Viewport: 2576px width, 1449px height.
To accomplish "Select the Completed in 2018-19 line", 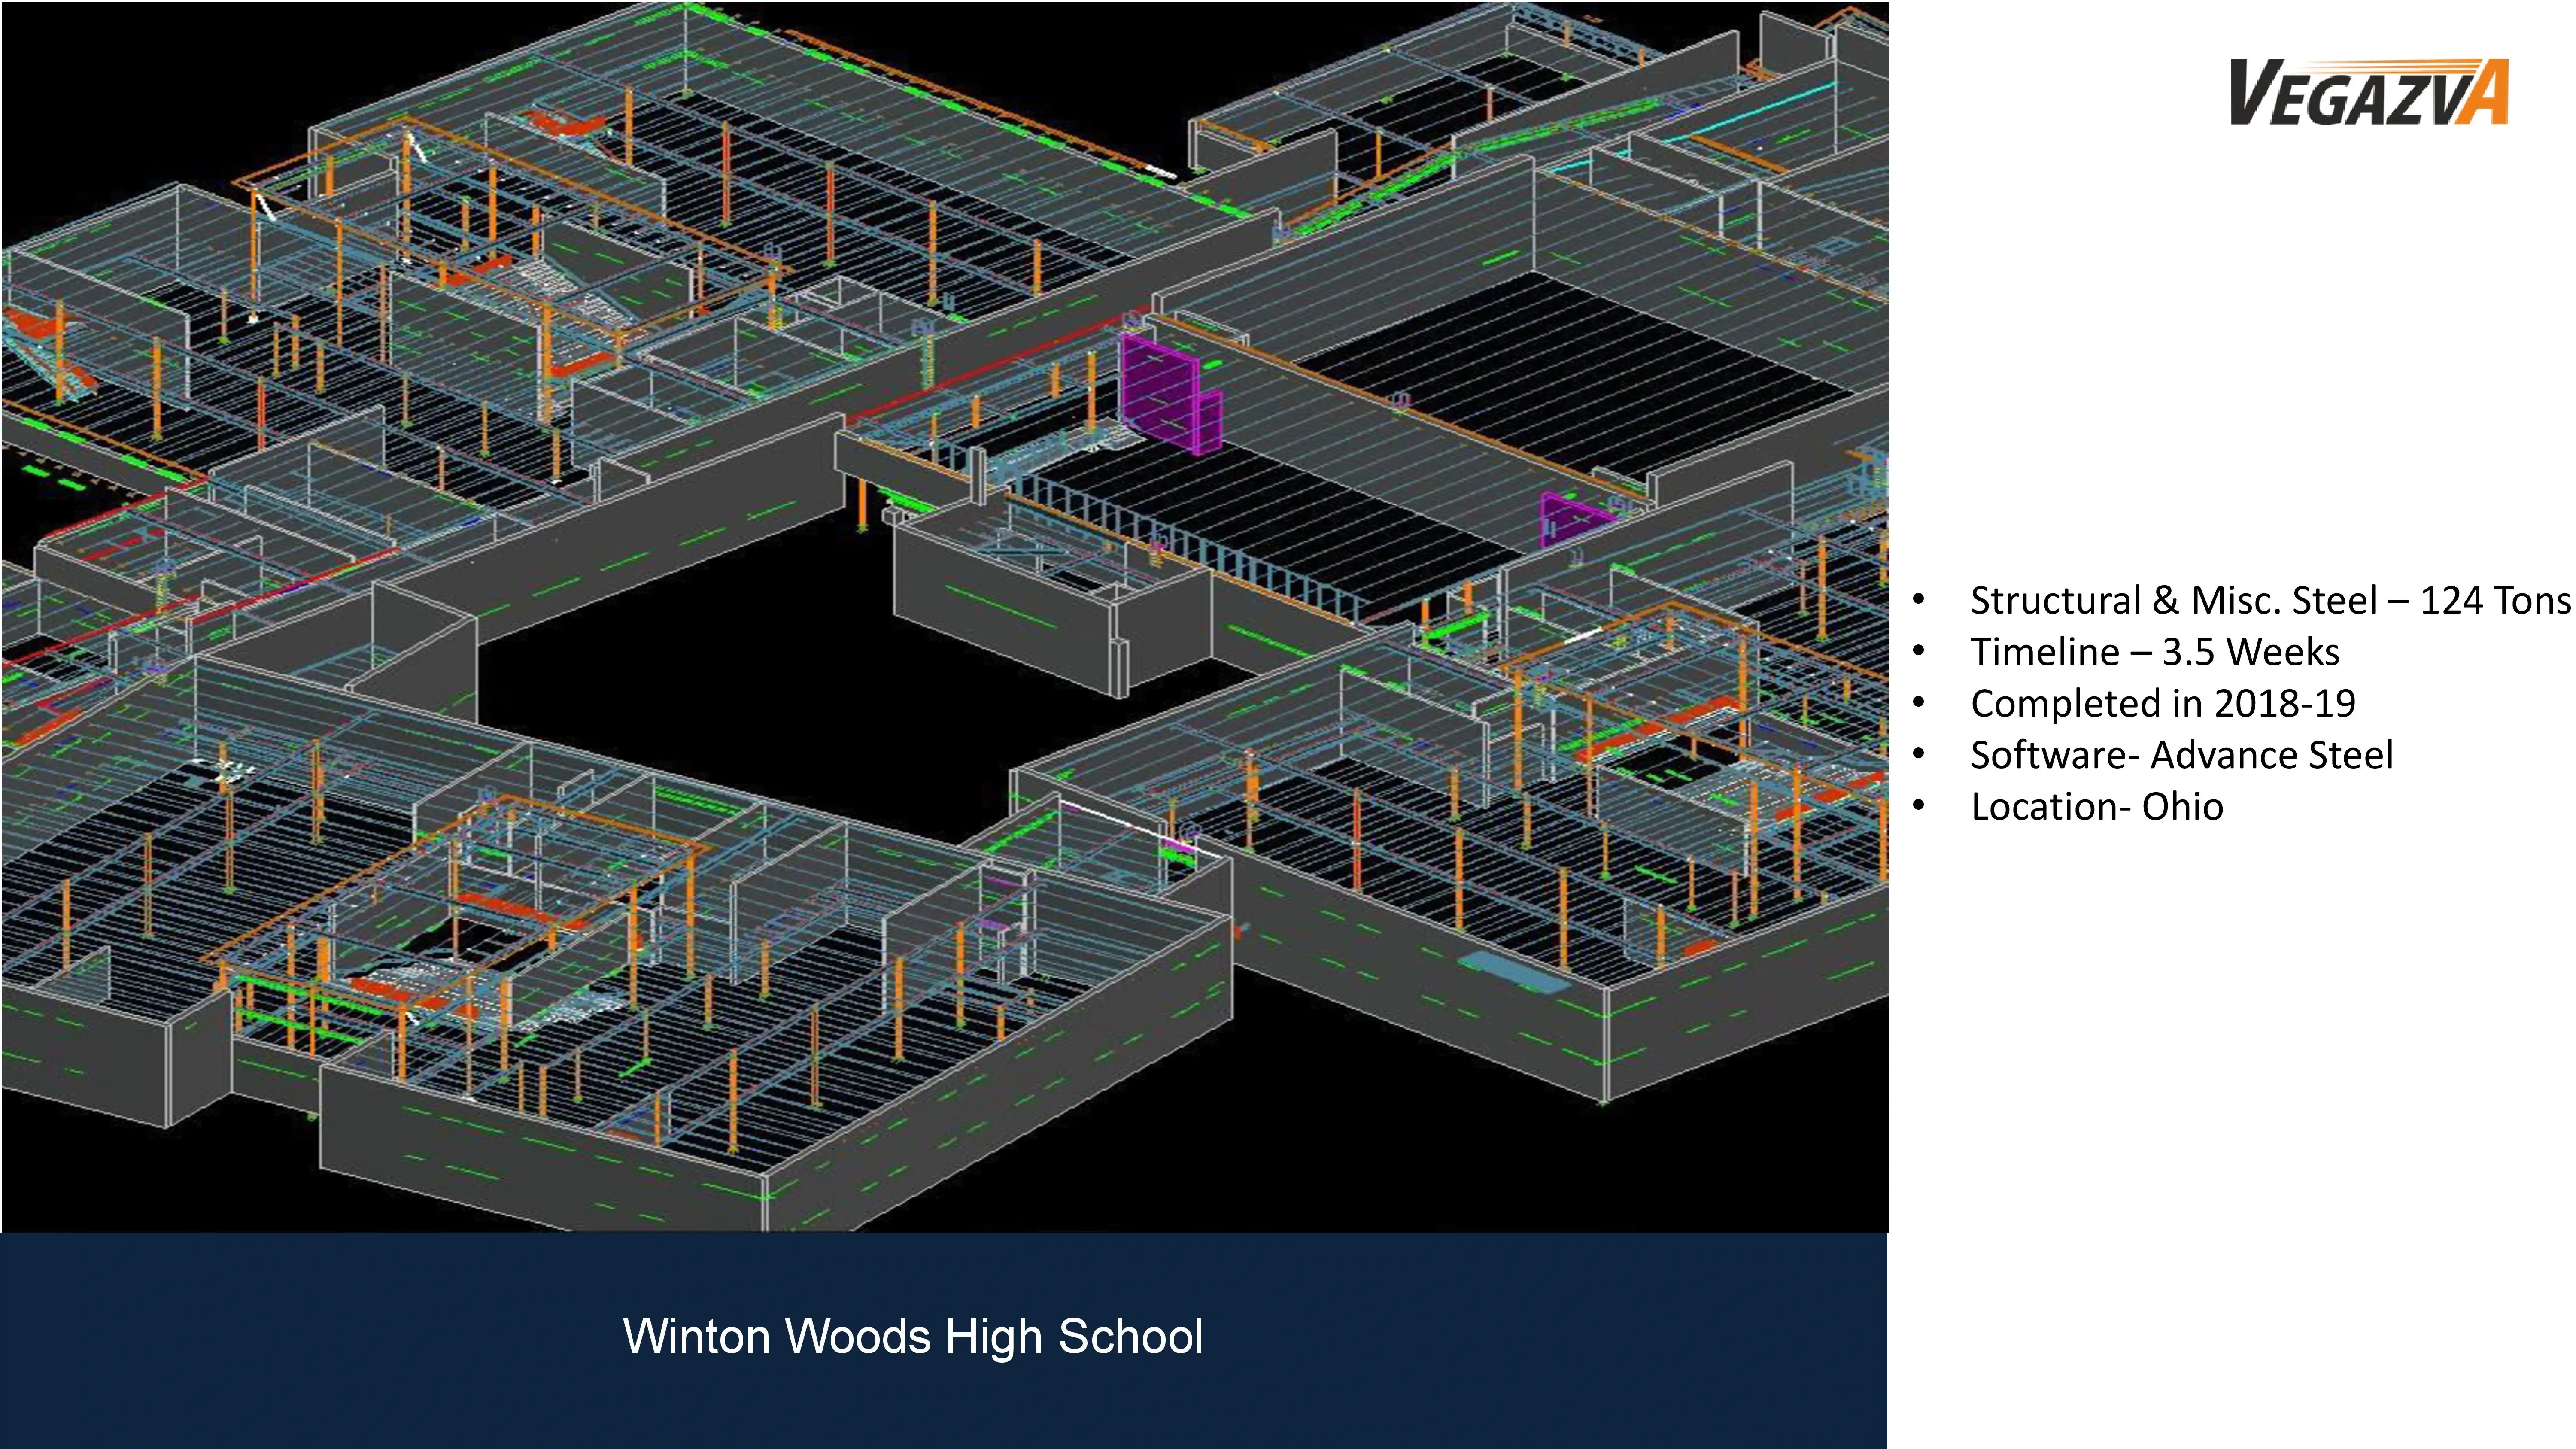I will coord(2162,703).
